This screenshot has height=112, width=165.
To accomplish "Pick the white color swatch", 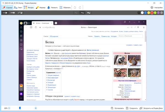I will 142,13.
